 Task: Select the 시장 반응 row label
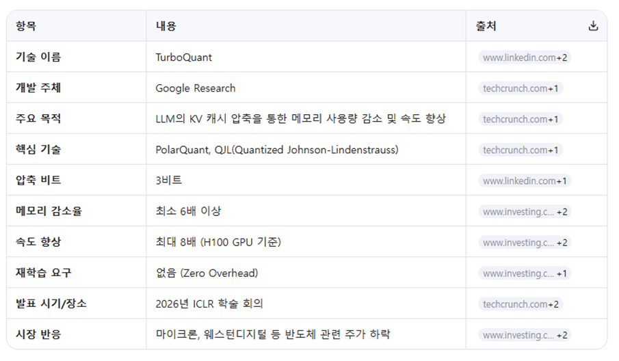38,334
